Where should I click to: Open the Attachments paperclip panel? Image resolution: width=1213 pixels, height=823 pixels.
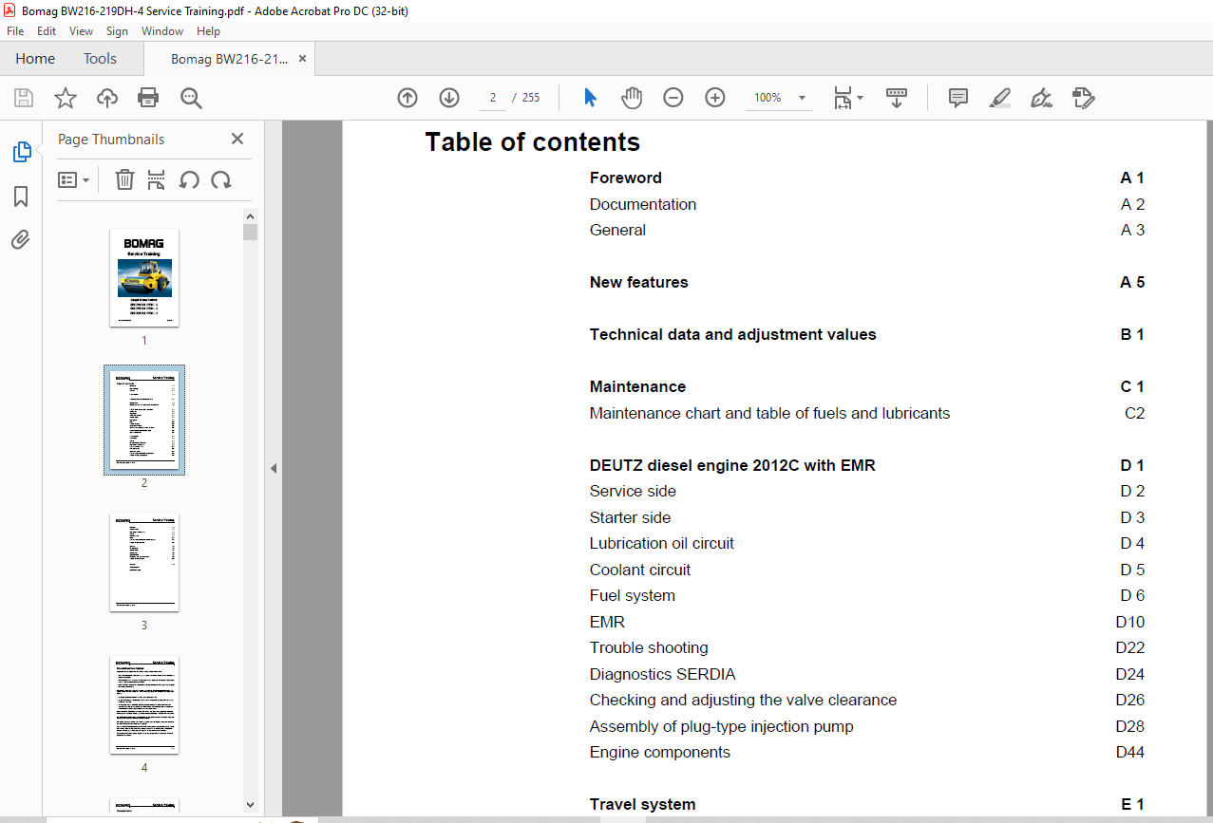21,239
